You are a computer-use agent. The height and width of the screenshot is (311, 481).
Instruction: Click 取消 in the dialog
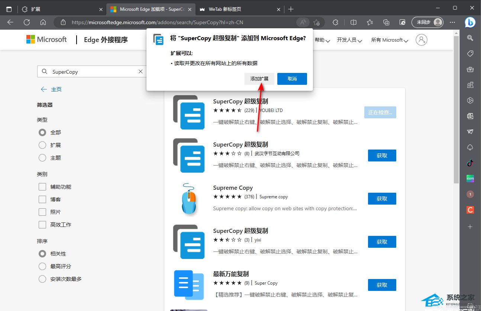tap(292, 79)
